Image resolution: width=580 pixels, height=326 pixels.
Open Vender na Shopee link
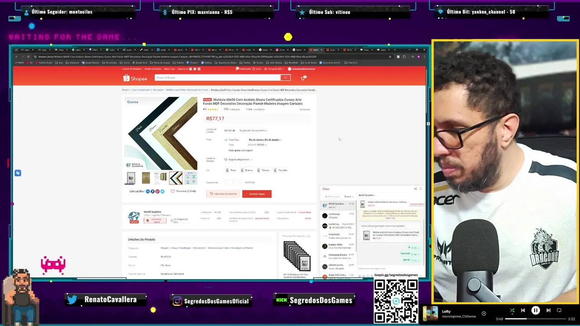[x=153, y=69]
